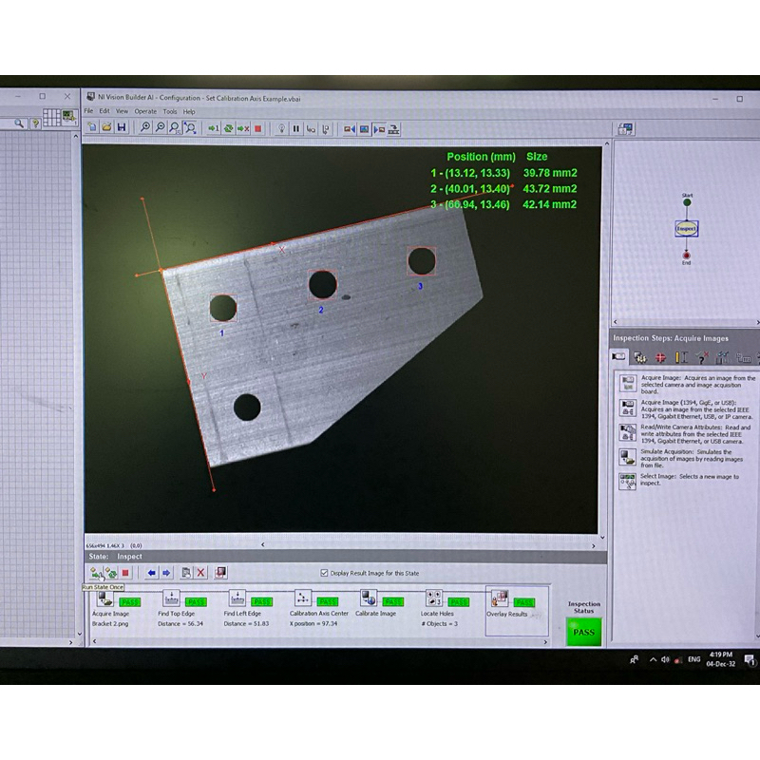Viewport: 760px width, 760px height.
Task: Switch to the Locate Features crosshair tab
Action: (x=660, y=357)
